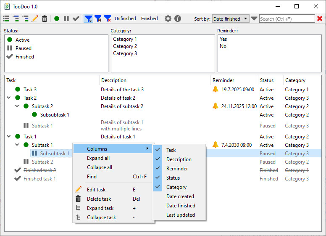Uncheck the Task column option
This screenshot has height=236, width=326.
[x=180, y=150]
